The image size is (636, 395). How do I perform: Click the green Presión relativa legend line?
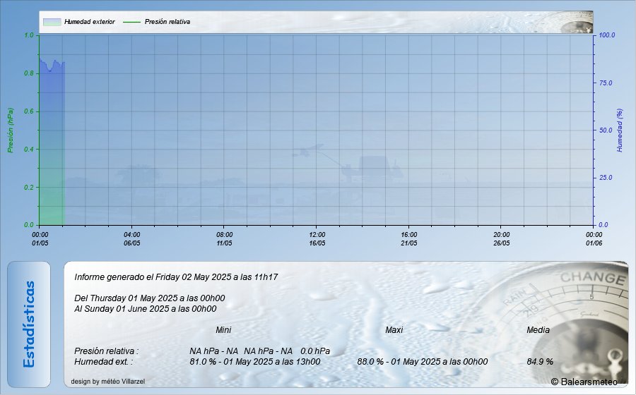(131, 22)
